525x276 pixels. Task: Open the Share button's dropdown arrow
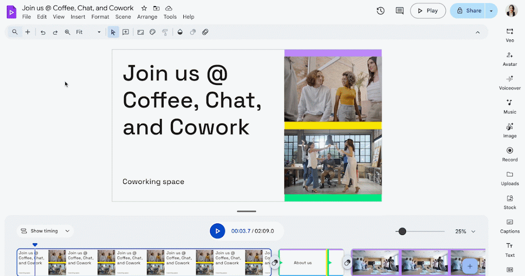click(x=492, y=11)
